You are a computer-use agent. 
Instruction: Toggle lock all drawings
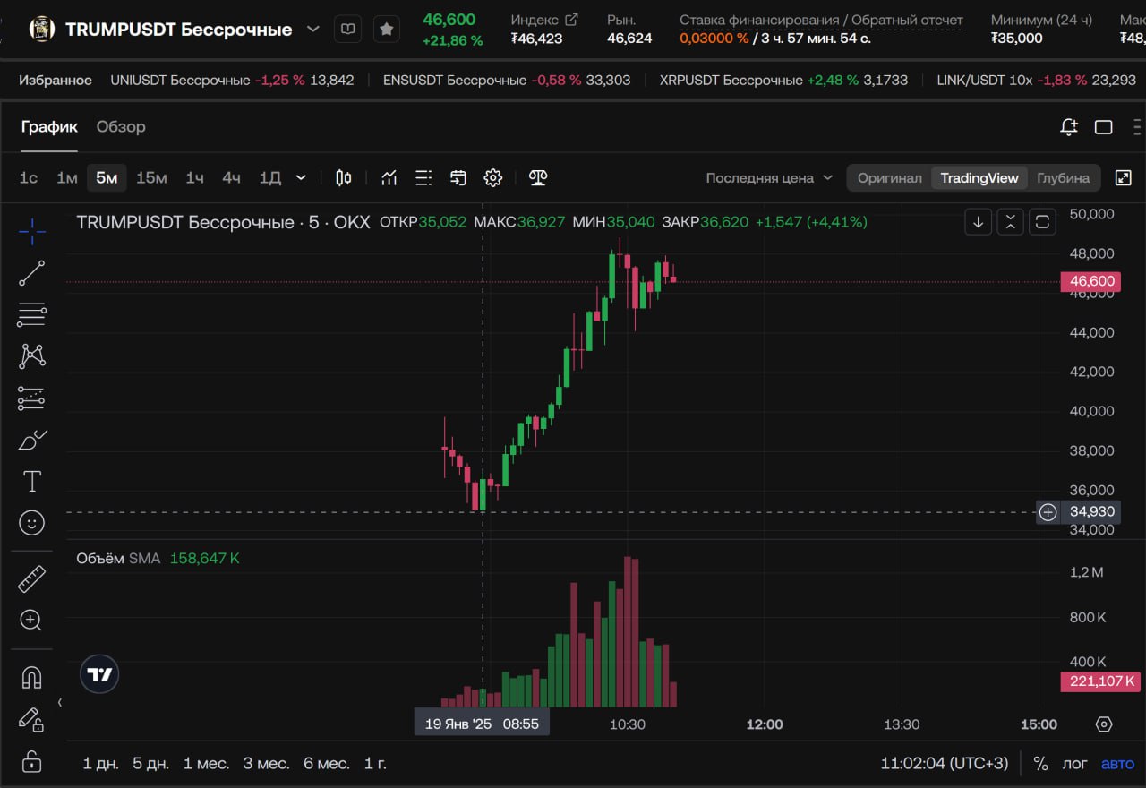tap(32, 761)
